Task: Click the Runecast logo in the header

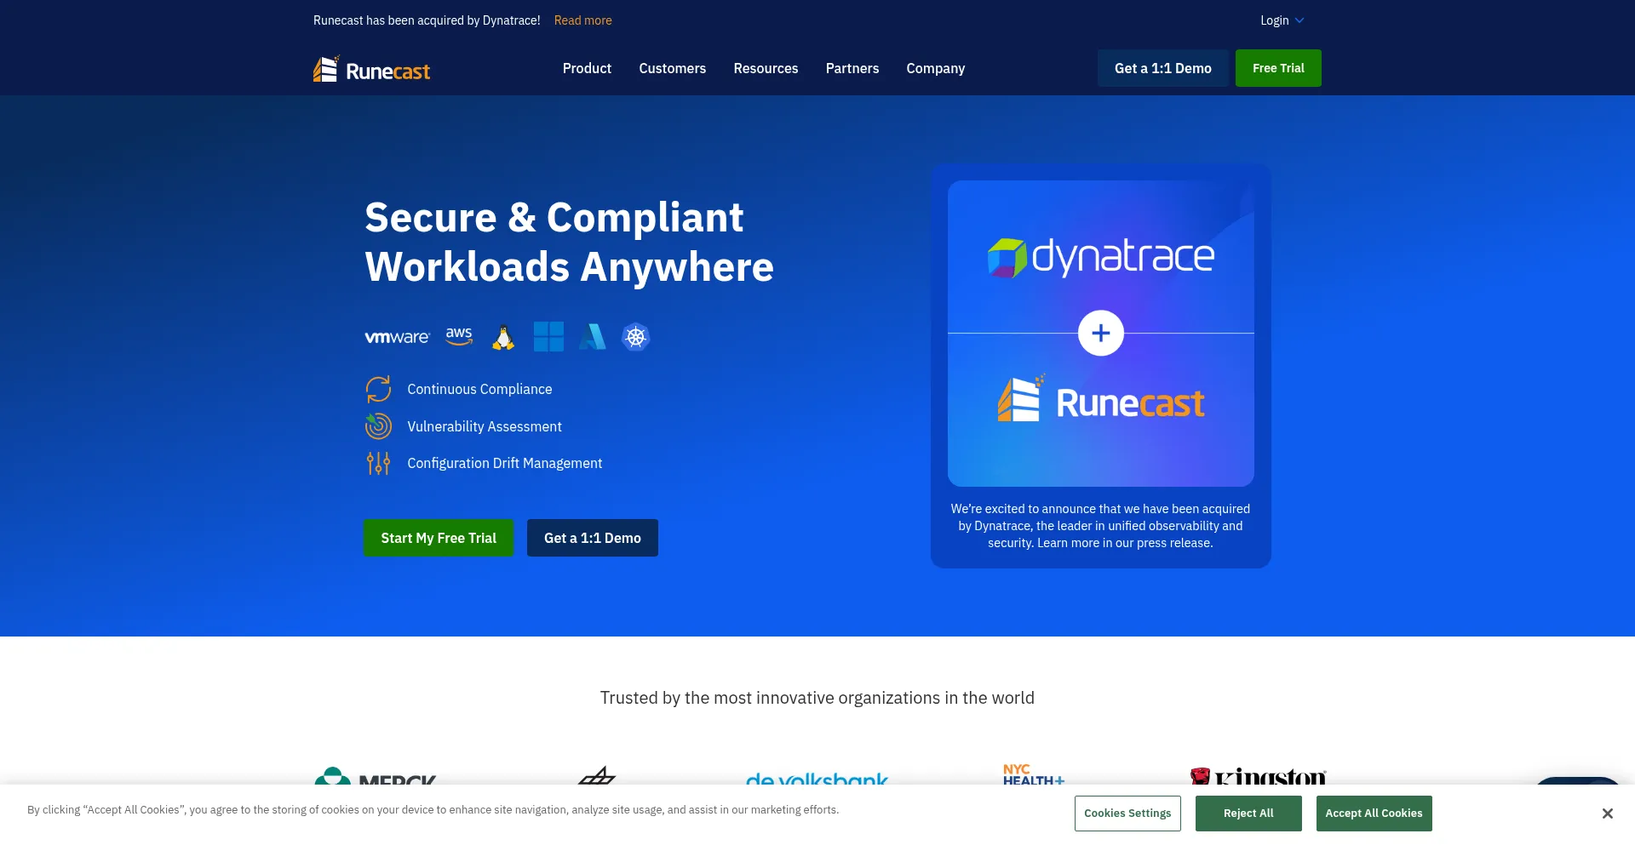Action: [371, 69]
